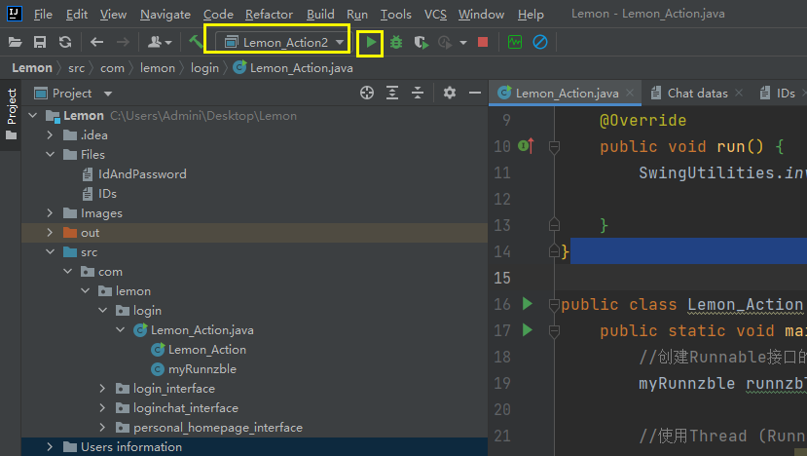This screenshot has width=807, height=456.
Task: Open the Lemon_Action2 run configuration dropdown
Action: tap(284, 42)
